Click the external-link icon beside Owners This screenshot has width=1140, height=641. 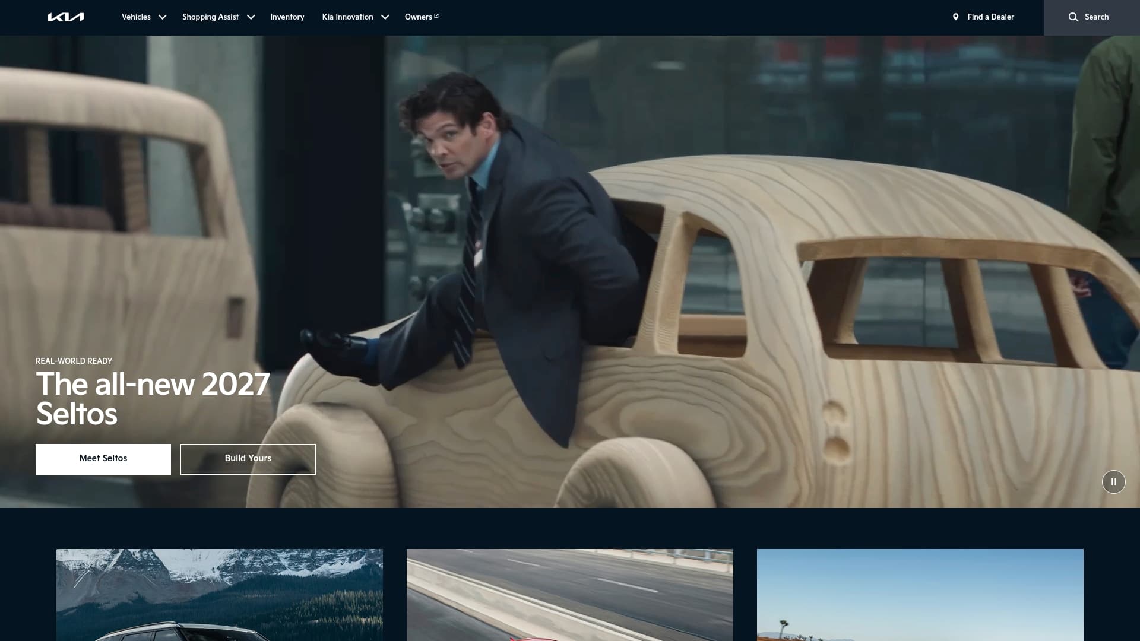point(436,16)
